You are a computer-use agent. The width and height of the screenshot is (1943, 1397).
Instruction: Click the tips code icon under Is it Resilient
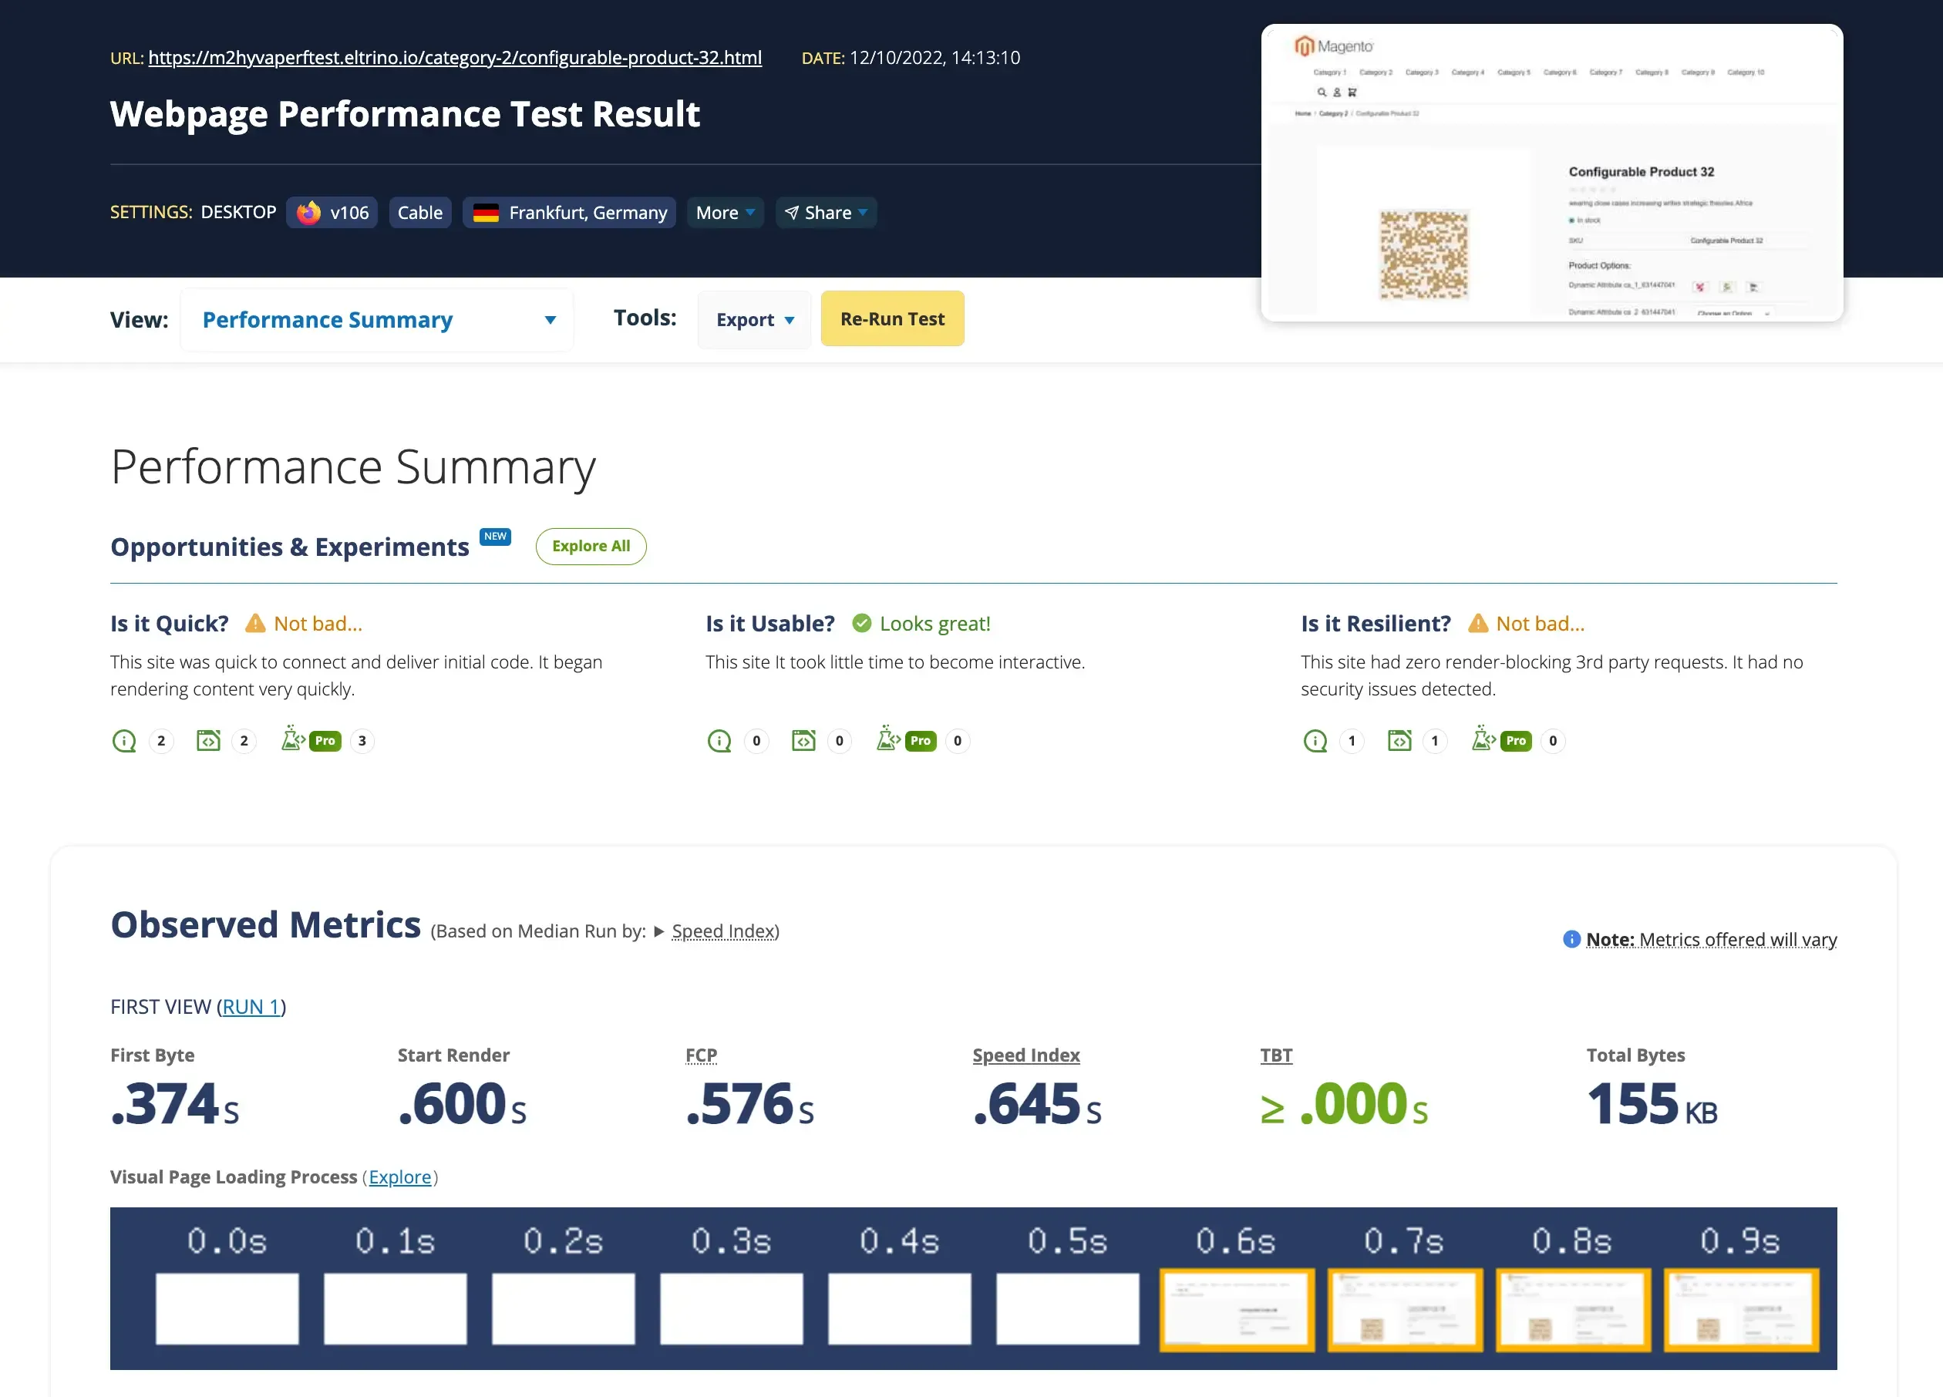pos(1399,741)
